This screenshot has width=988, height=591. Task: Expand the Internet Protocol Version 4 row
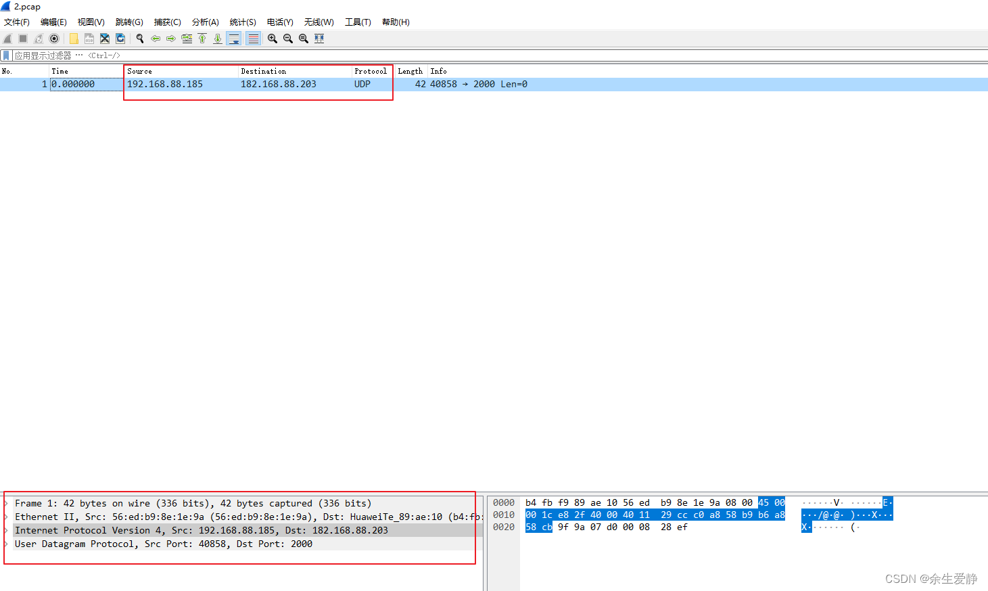pos(7,531)
